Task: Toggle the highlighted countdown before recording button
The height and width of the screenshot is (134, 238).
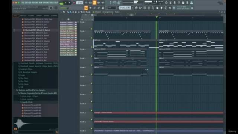Action: click(x=94, y=3)
